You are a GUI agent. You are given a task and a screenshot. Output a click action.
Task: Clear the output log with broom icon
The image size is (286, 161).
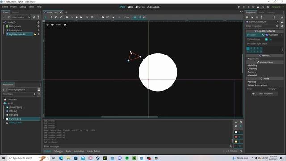[x=236, y=122]
